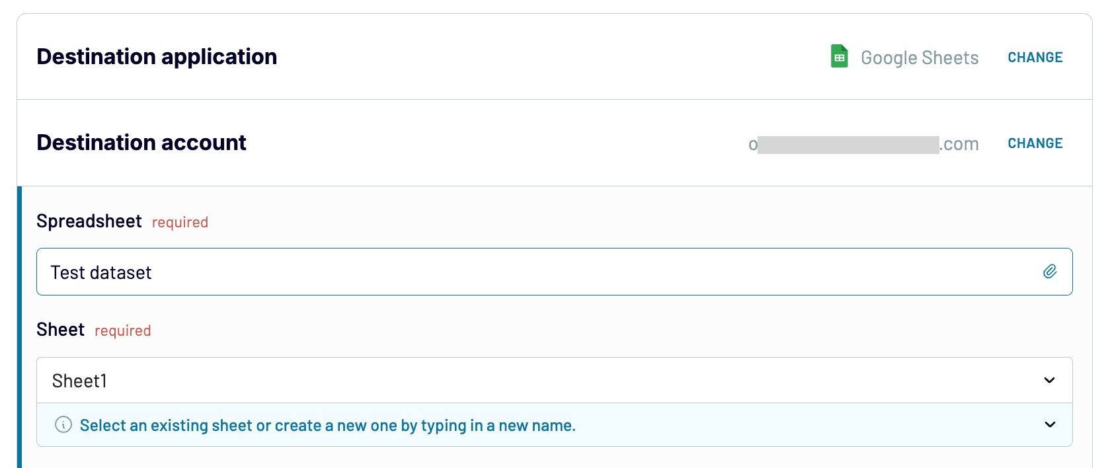
Task: Change the destination account
Action: pyautogui.click(x=1035, y=143)
